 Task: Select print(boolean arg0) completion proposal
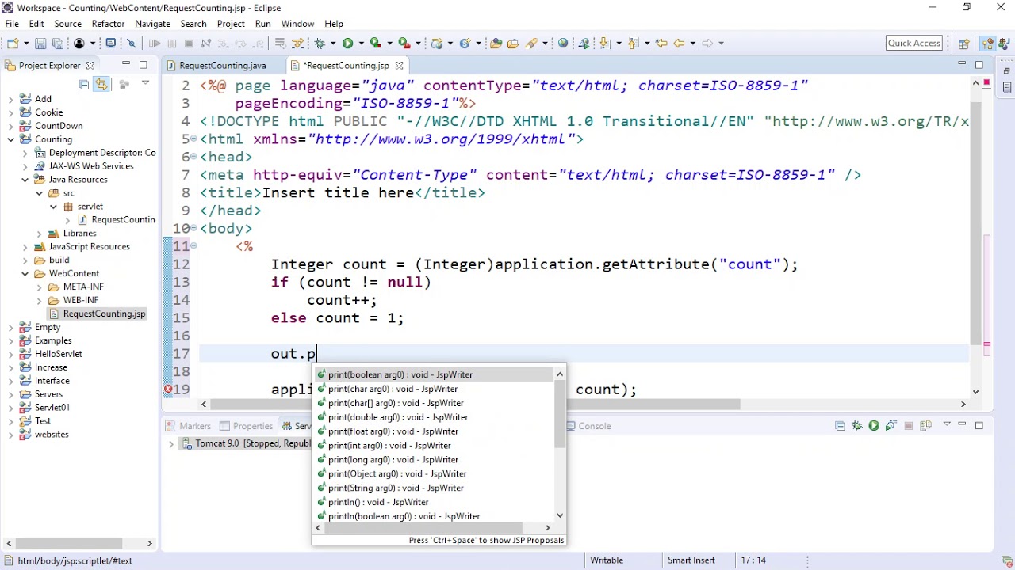coord(400,375)
